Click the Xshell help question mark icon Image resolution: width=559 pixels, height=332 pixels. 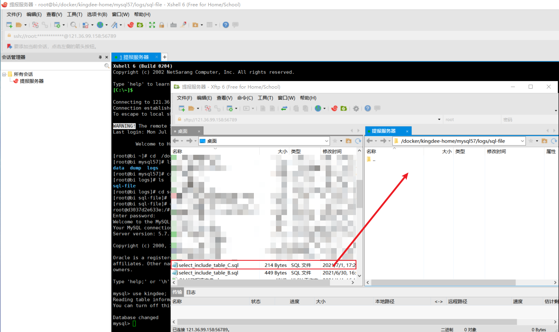226,25
